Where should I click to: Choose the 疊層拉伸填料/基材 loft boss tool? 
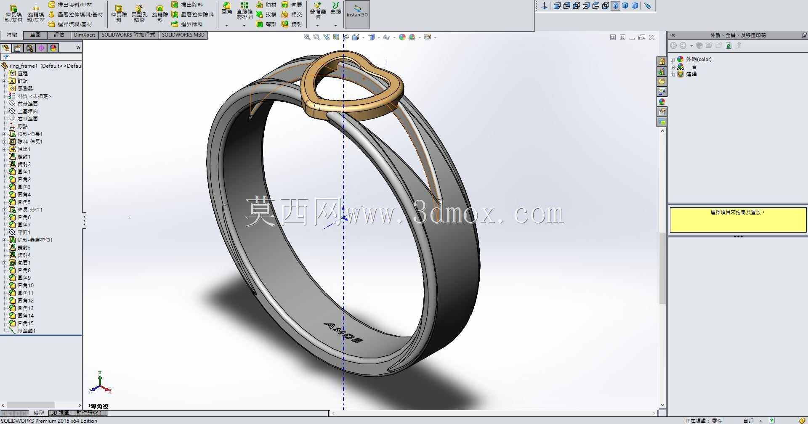click(x=75, y=14)
